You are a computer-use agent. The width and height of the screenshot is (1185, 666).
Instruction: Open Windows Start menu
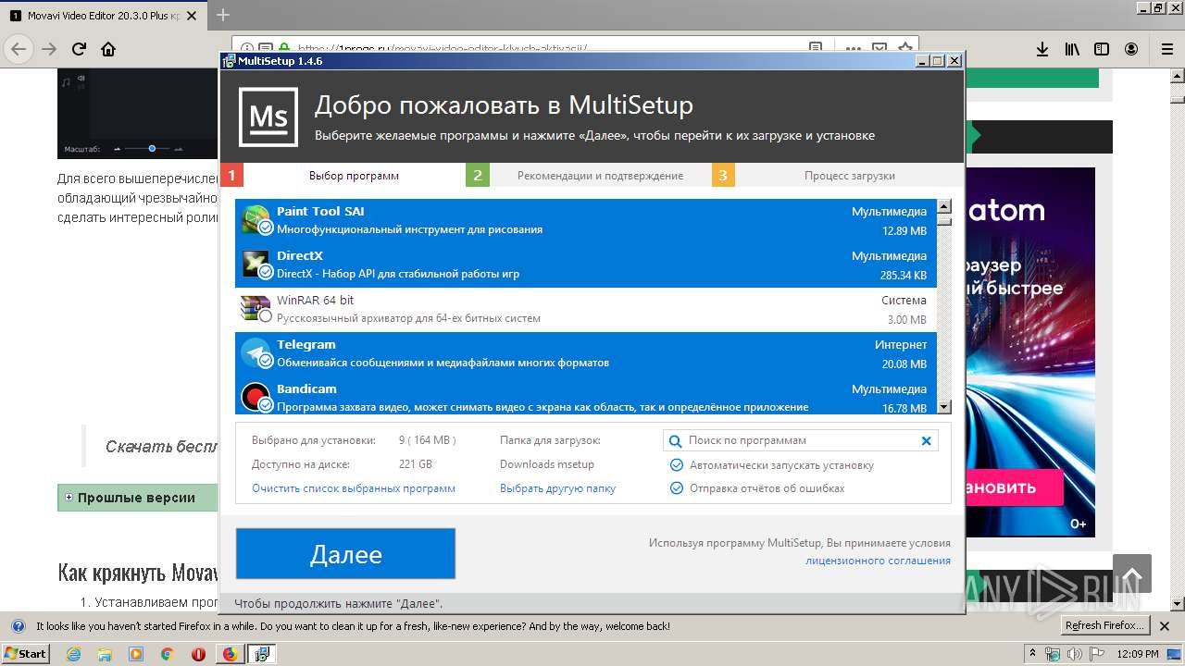(x=26, y=654)
